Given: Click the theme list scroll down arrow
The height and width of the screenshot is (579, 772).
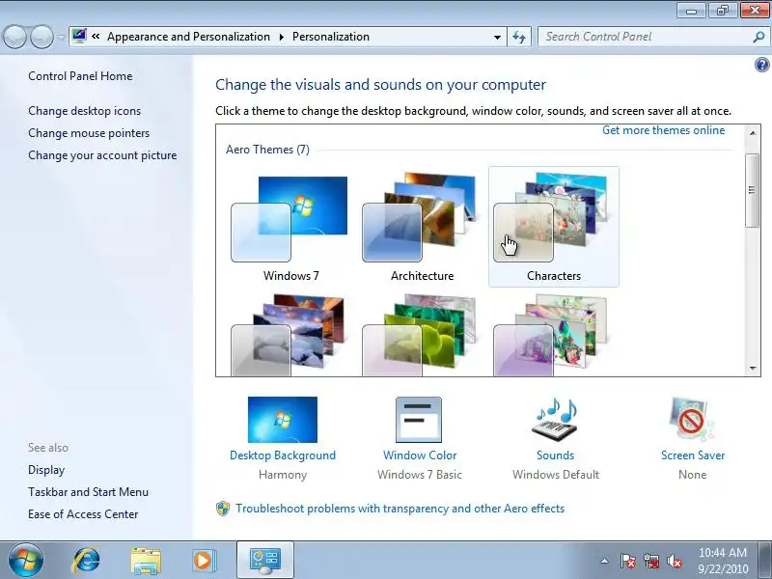Looking at the screenshot, I should pyautogui.click(x=753, y=368).
